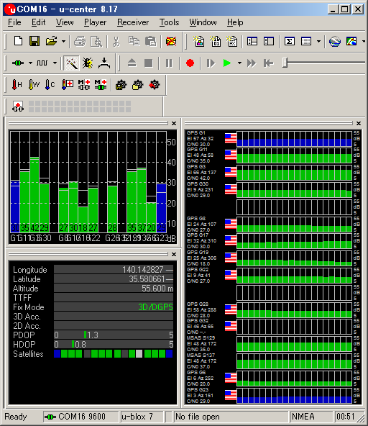The height and width of the screenshot is (426, 368).
Task: Click the Paste clipboard icon
Action: tap(151, 41)
